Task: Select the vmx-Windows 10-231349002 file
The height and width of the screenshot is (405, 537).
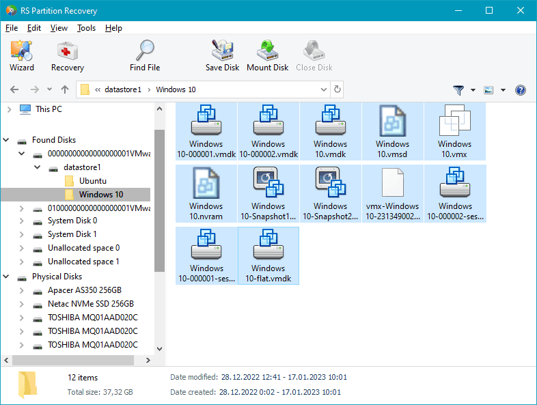Action: point(392,194)
